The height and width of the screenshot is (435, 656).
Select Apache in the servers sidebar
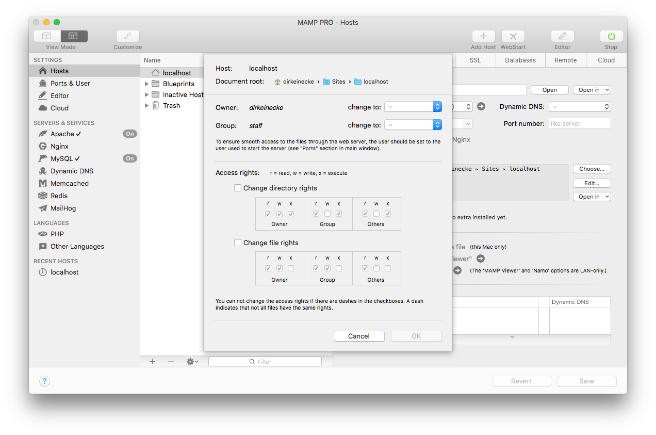coord(62,134)
